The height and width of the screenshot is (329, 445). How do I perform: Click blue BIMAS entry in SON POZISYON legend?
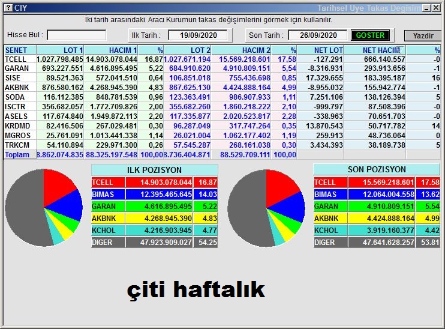coord(363,195)
